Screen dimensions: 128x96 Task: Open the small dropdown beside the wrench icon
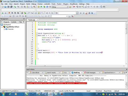pos(67,16)
